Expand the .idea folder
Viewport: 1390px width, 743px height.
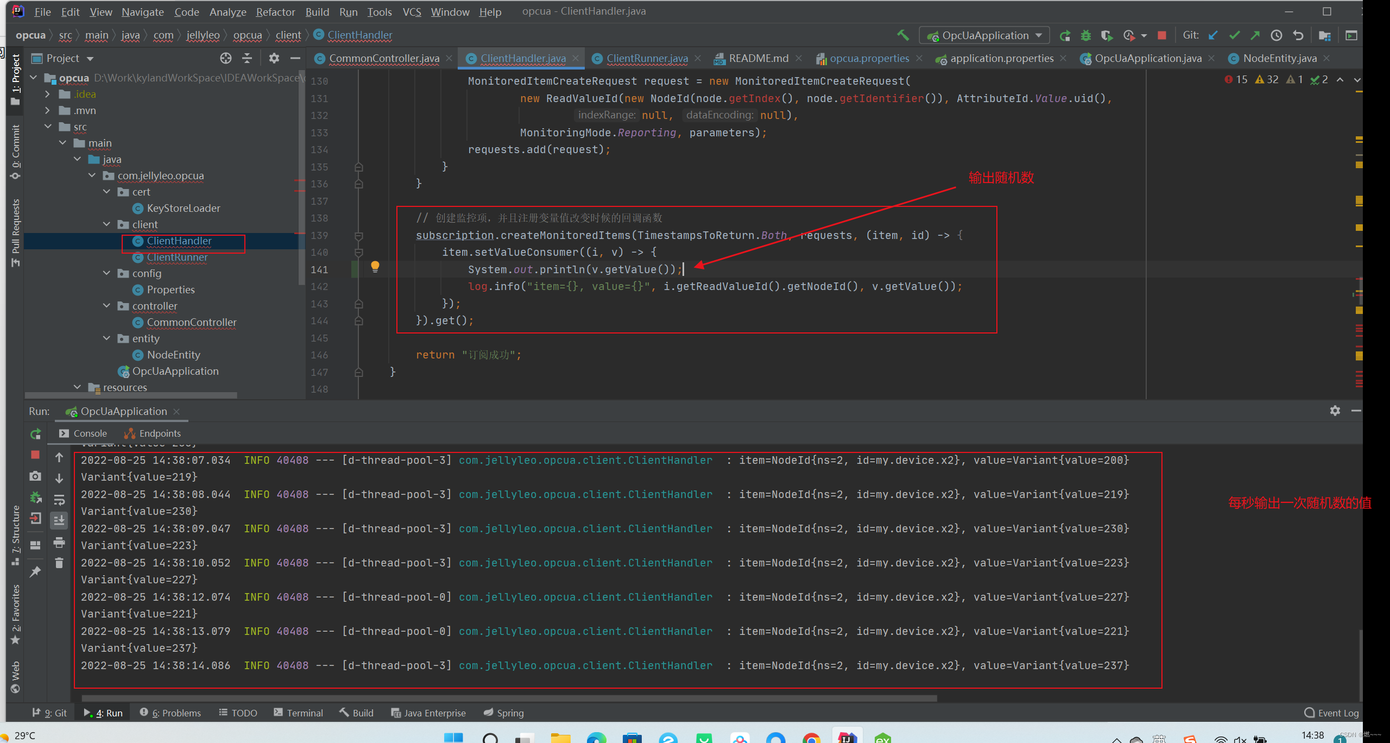point(48,94)
